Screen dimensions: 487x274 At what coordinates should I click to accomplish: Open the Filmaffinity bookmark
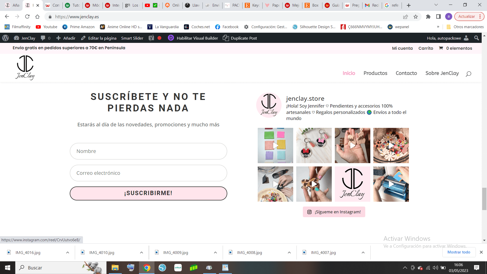[x=18, y=27]
